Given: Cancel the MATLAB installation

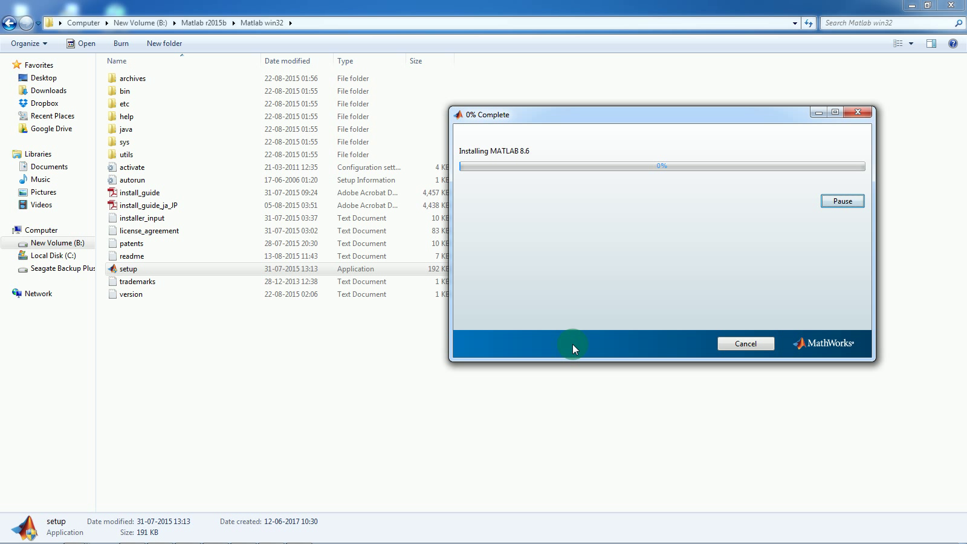Looking at the screenshot, I should tap(746, 344).
